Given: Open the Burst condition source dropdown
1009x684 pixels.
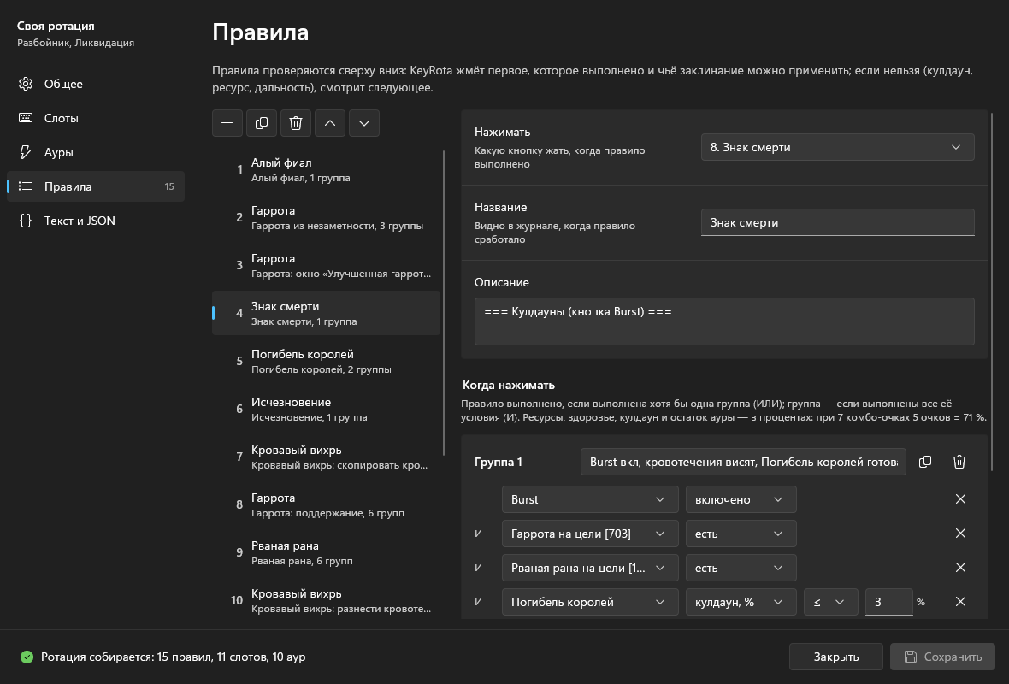Looking at the screenshot, I should click(590, 499).
